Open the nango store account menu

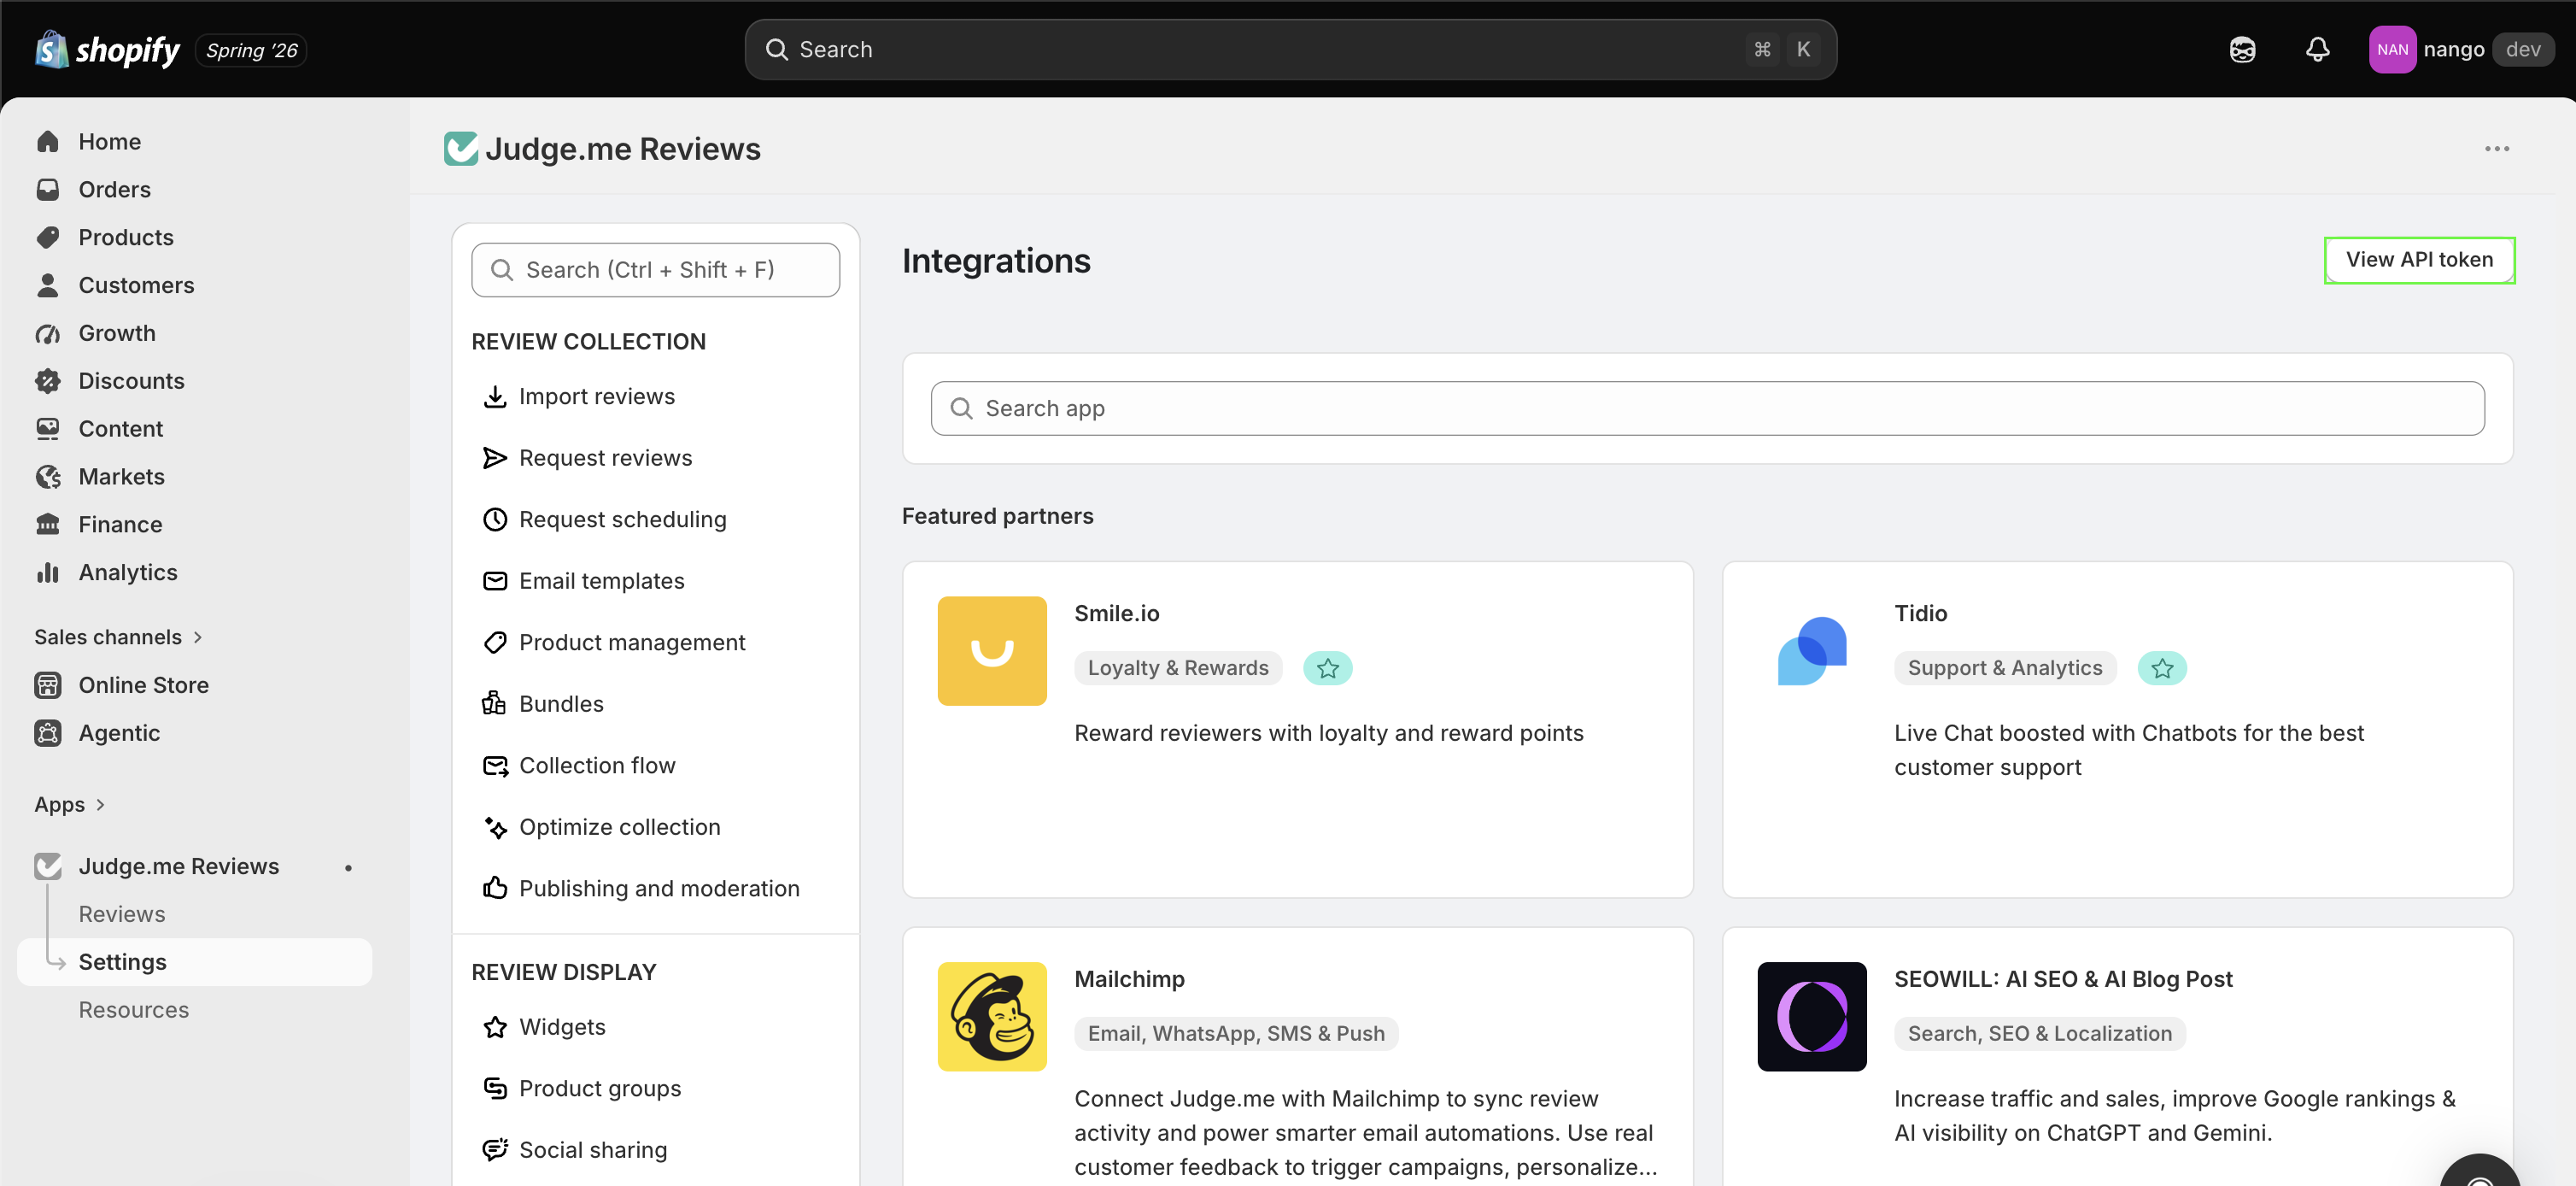[2460, 50]
